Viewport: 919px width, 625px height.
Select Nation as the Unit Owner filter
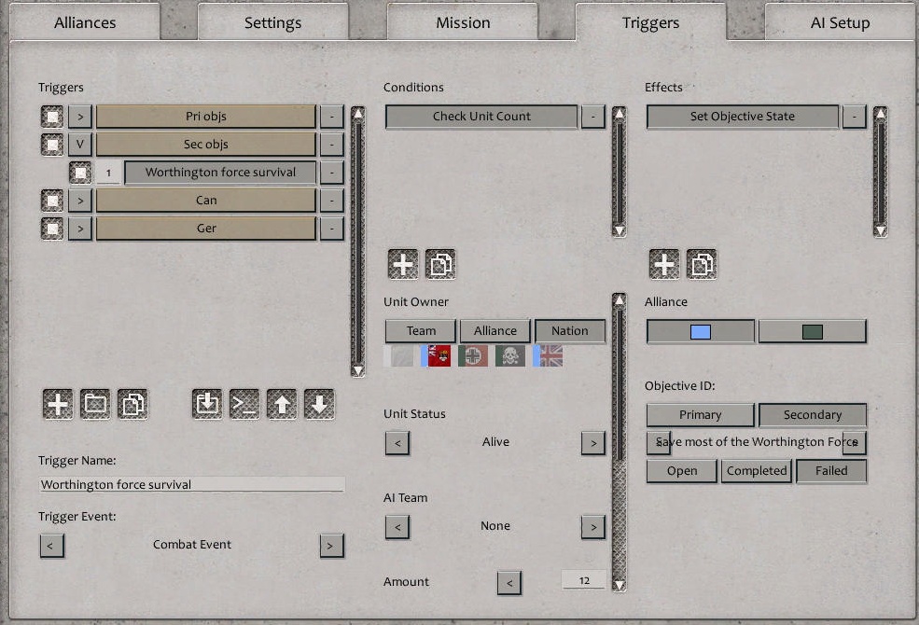coord(570,330)
